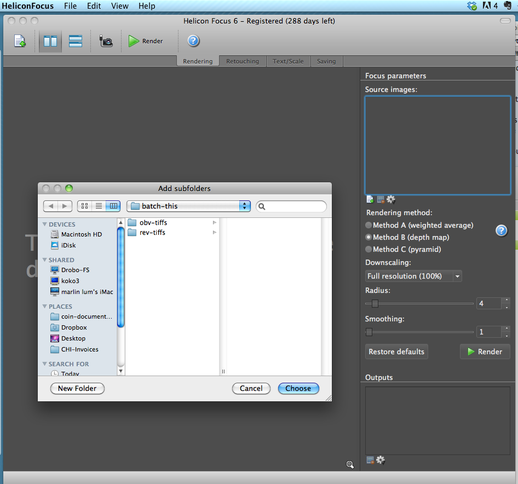Click the add images icon in the main toolbar

click(x=20, y=41)
